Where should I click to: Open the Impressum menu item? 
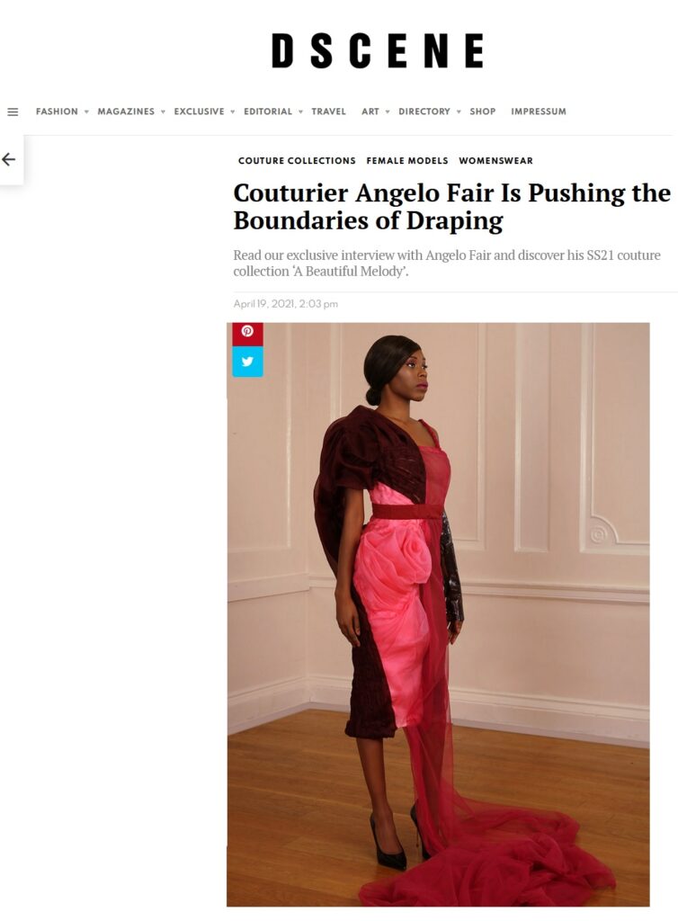539,112
